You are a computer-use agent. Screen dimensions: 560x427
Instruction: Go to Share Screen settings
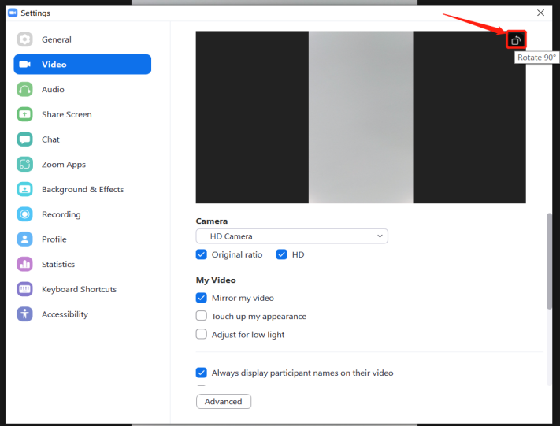(x=82, y=114)
